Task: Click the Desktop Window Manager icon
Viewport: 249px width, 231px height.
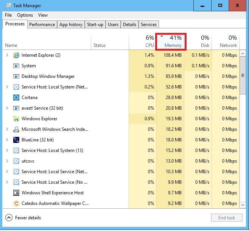Action: pyautogui.click(x=16, y=76)
